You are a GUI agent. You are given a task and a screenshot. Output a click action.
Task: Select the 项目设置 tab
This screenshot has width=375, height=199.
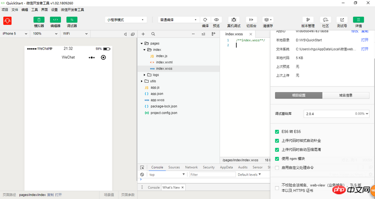pos(299,95)
